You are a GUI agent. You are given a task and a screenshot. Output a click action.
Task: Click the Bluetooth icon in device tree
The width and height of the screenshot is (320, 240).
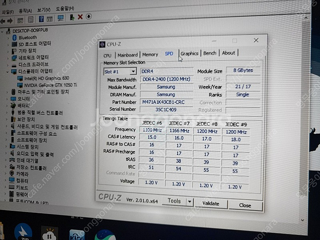14,38
